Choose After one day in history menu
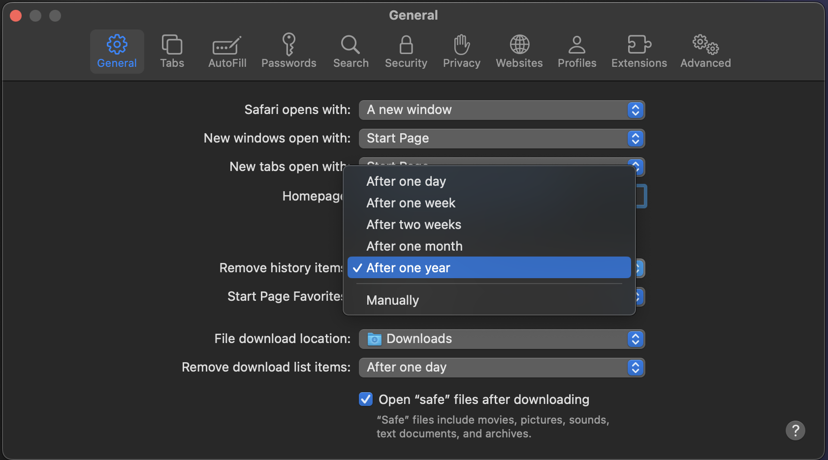Screen dimensions: 828x460 pyautogui.click(x=489, y=181)
